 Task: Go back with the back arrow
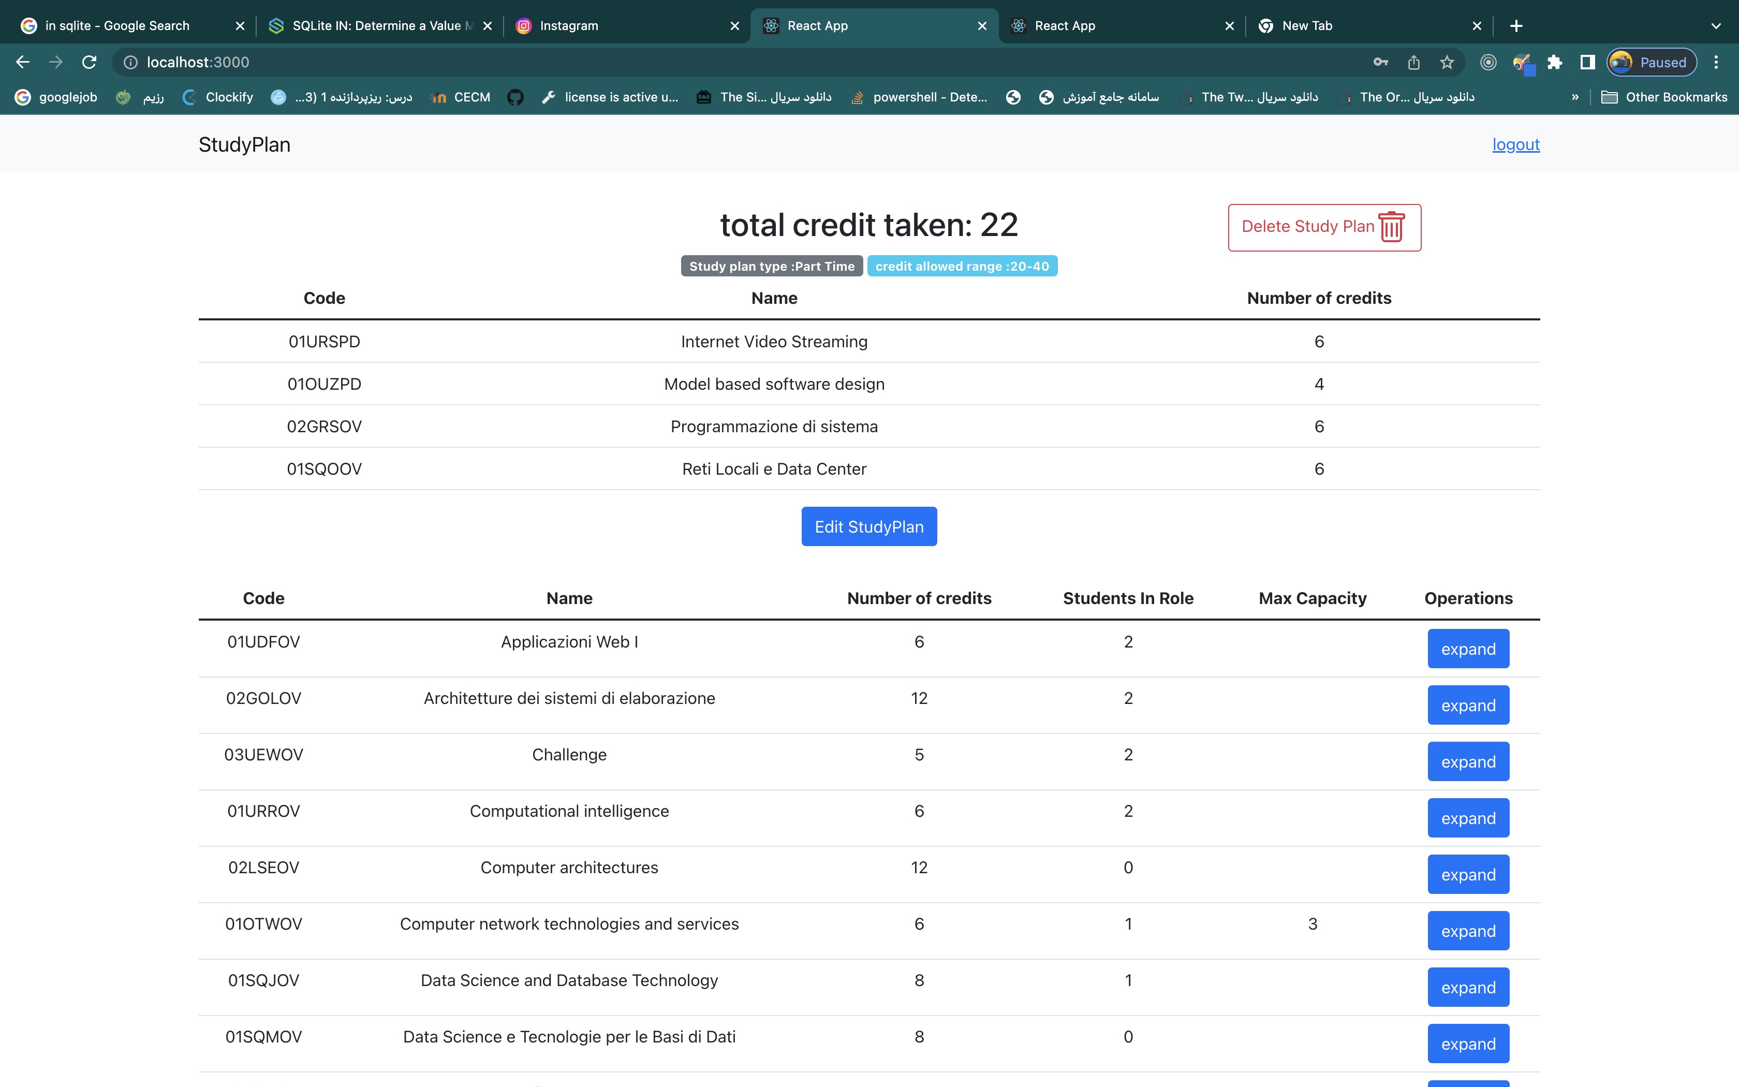23,63
